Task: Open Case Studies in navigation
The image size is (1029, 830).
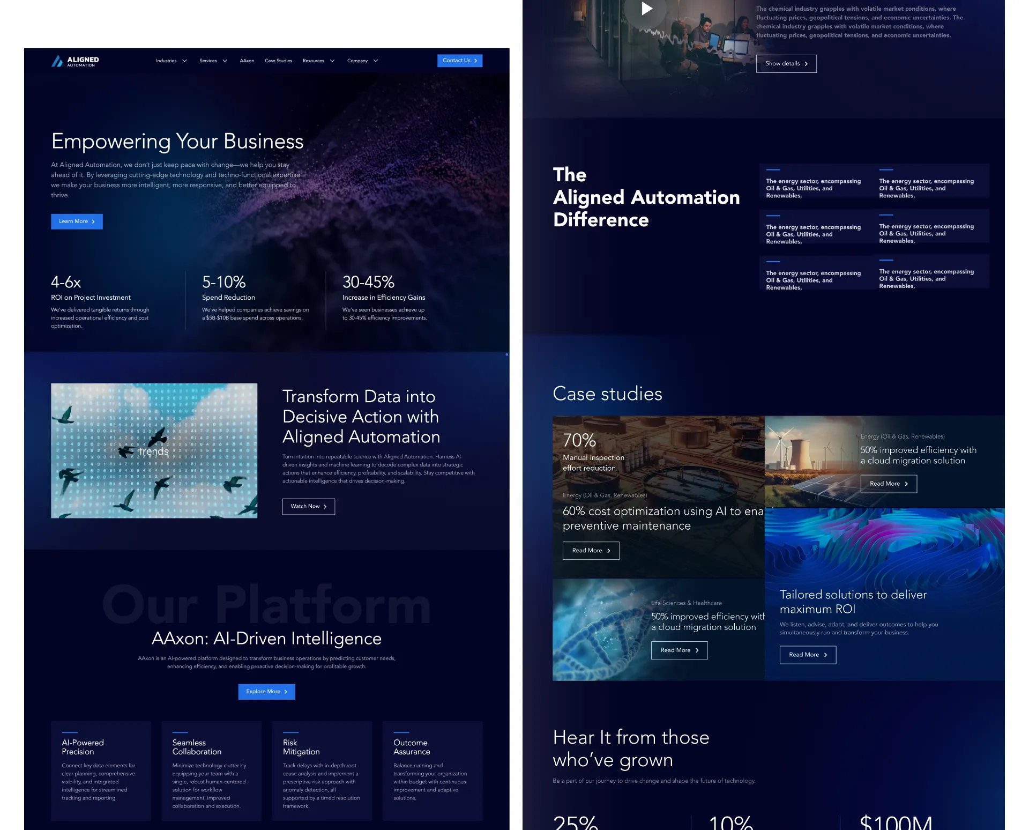Action: (278, 61)
